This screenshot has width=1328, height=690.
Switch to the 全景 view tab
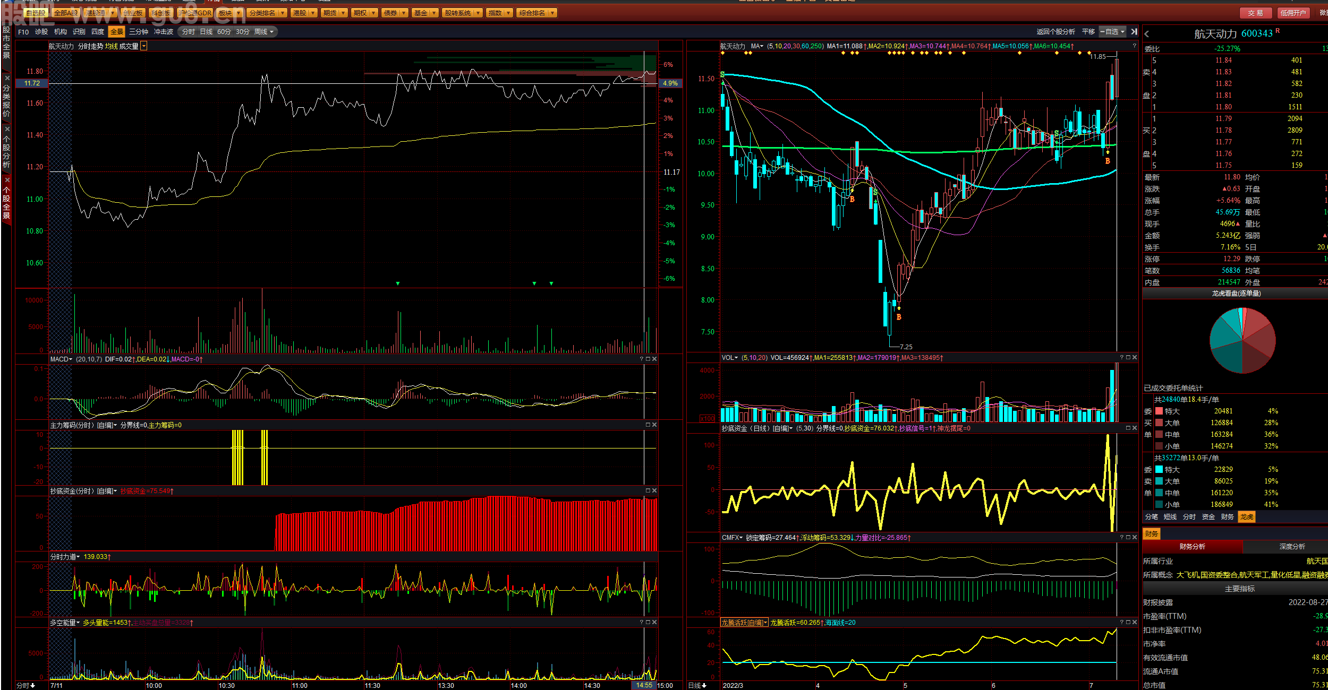pyautogui.click(x=116, y=32)
